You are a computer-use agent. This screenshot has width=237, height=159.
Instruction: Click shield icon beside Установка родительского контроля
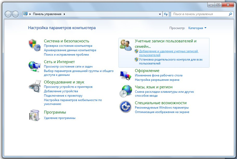coord(136,59)
